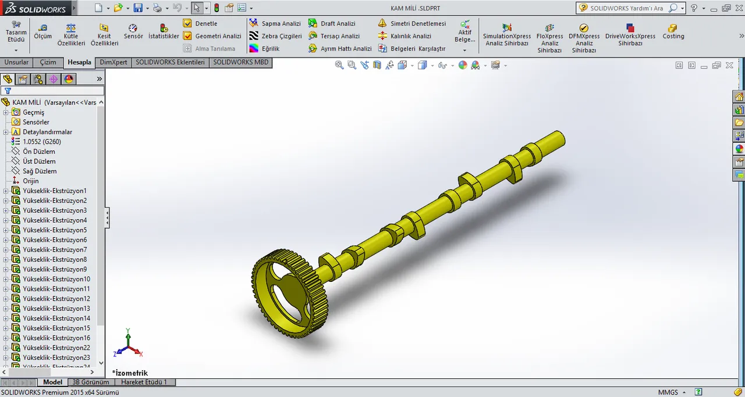Toggle Eğrilik curvature display
Viewport: 745px width, 397px height.
[264, 49]
